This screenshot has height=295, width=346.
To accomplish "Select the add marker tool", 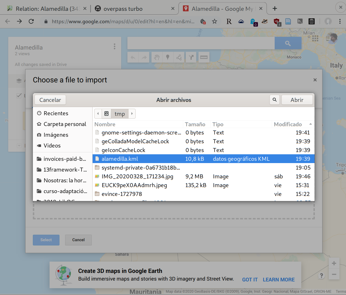I will click(168, 57).
